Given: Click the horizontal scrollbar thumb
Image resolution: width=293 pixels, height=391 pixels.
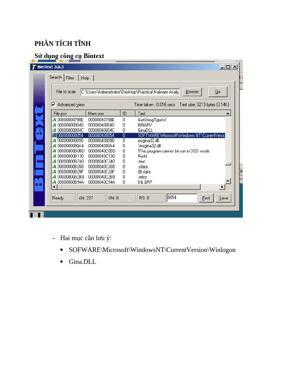Looking at the screenshot, I should pos(129,187).
